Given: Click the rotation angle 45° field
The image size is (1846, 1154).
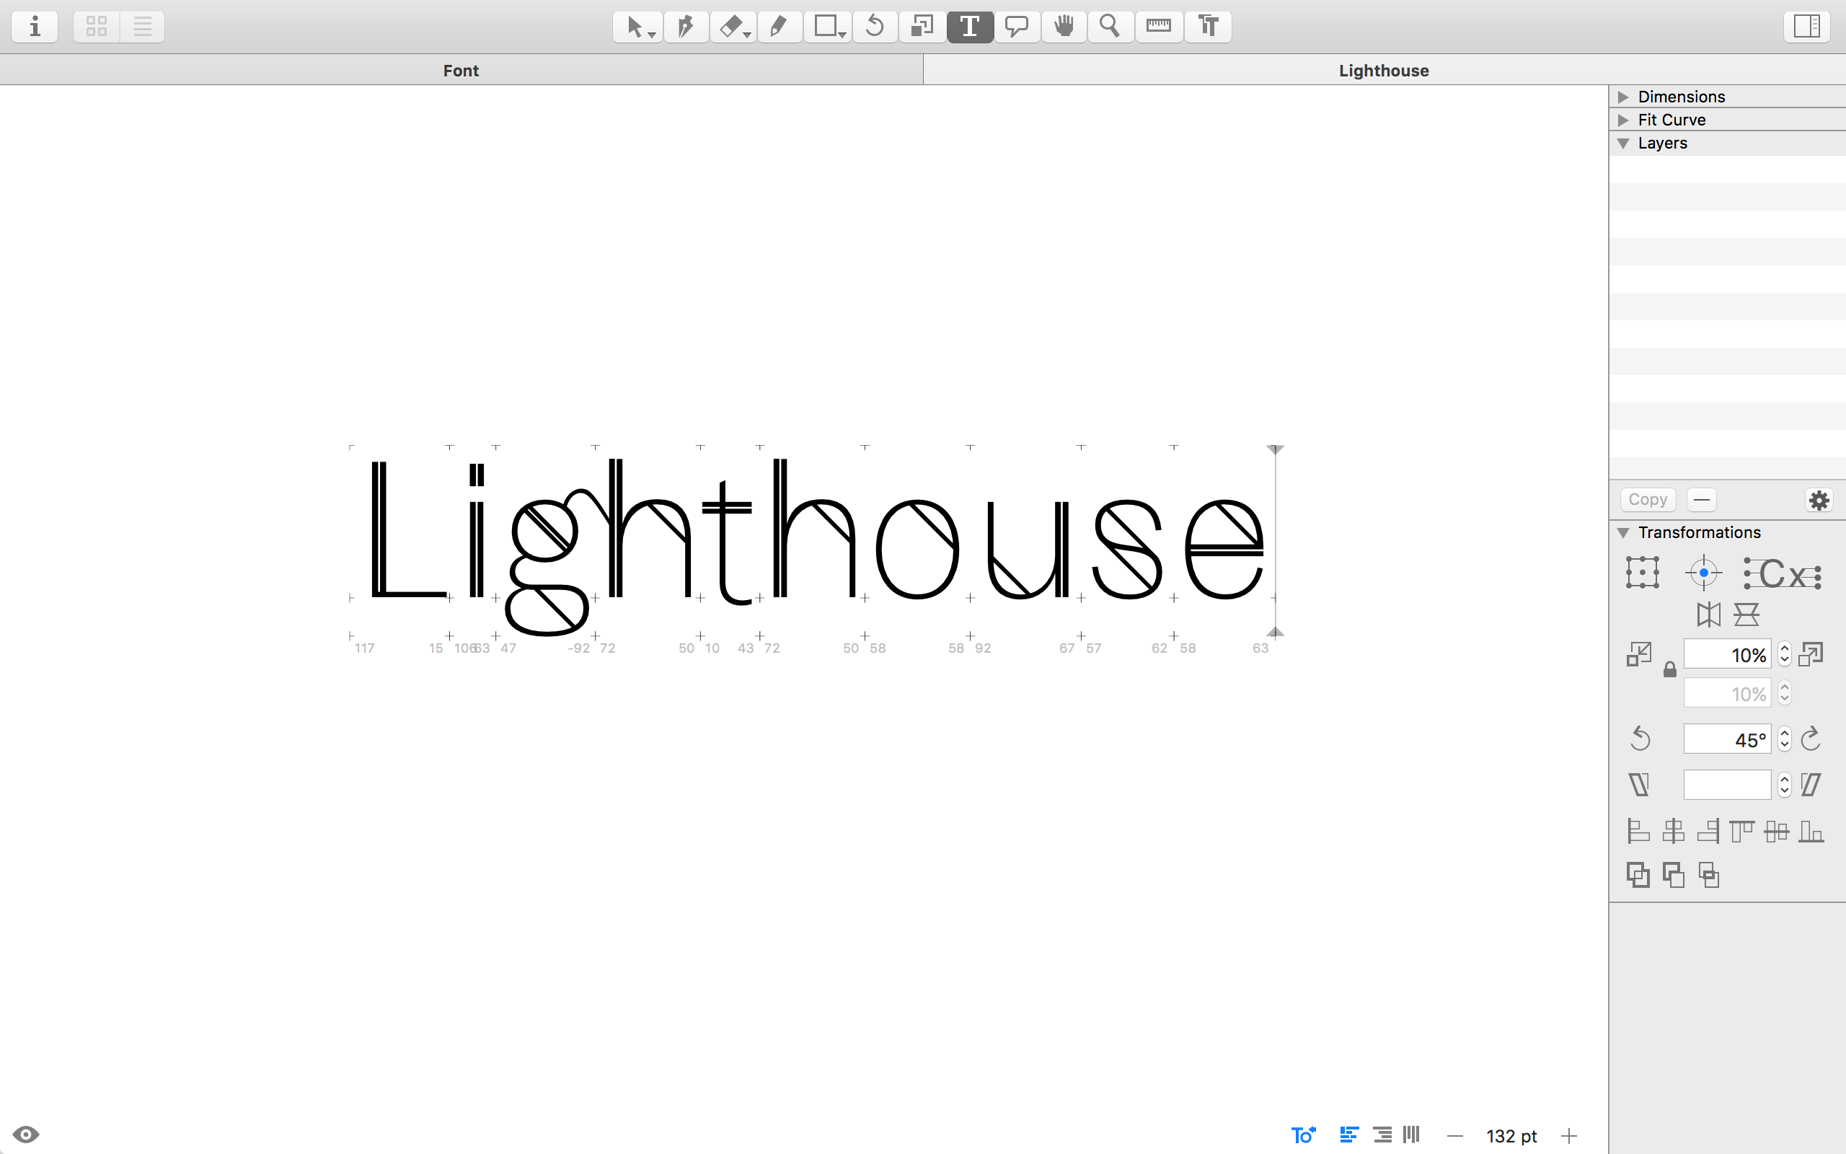Looking at the screenshot, I should pyautogui.click(x=1727, y=739).
